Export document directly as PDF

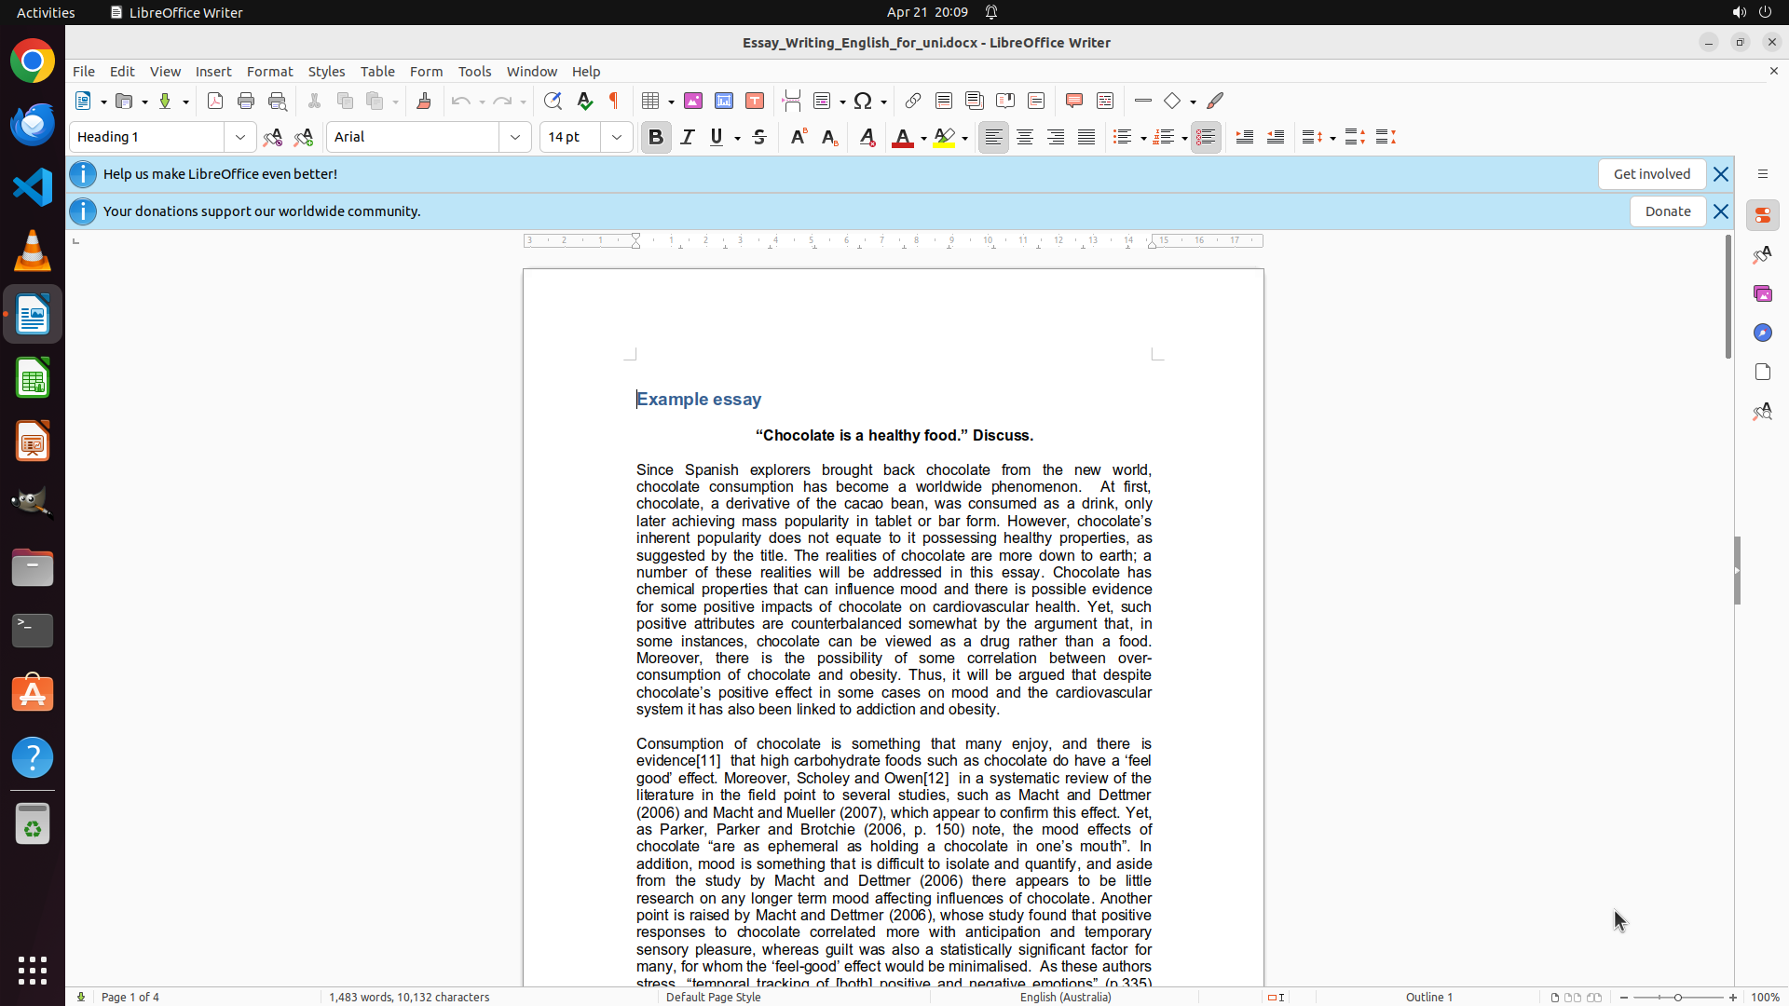(x=215, y=101)
